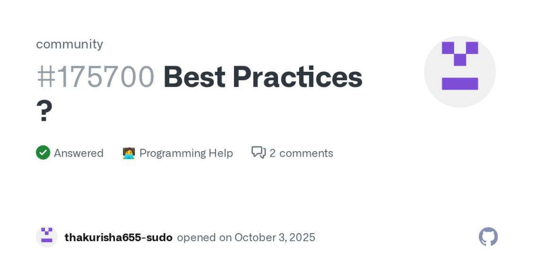Click the number 2 in the comment count

272,153
